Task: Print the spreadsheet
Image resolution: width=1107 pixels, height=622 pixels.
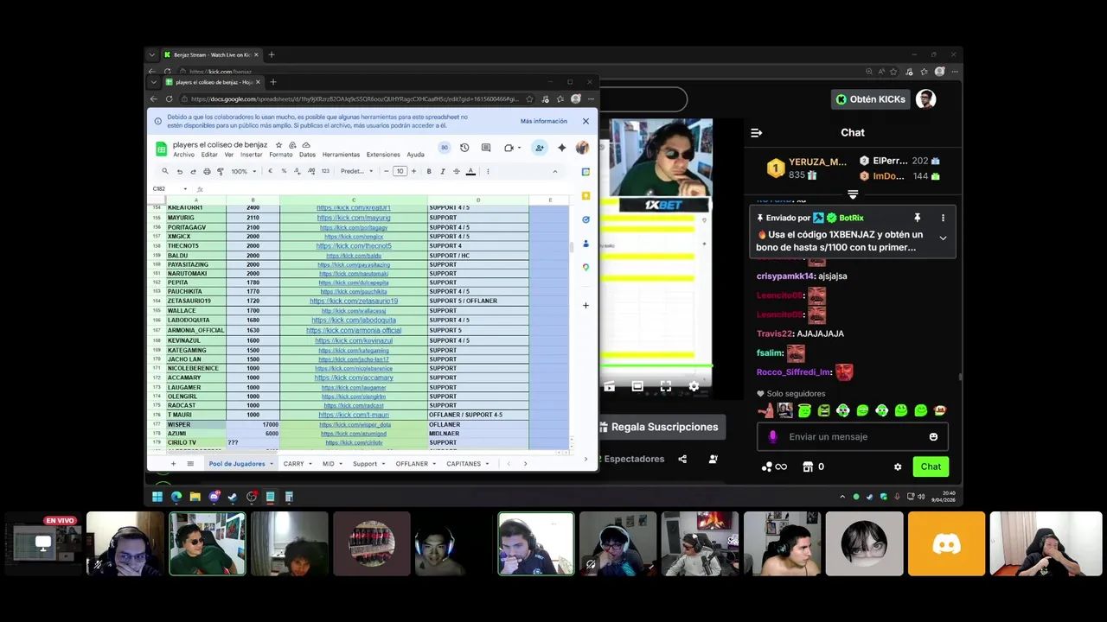Action: [x=207, y=171]
